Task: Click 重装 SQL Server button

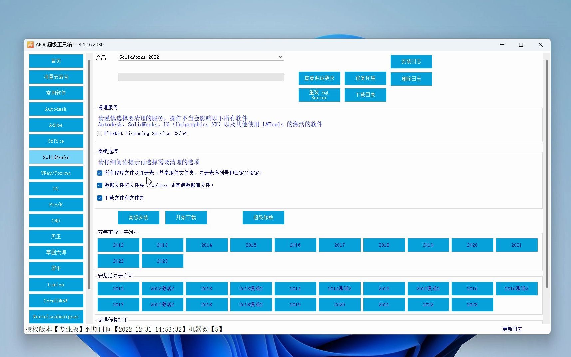Action: (x=319, y=95)
